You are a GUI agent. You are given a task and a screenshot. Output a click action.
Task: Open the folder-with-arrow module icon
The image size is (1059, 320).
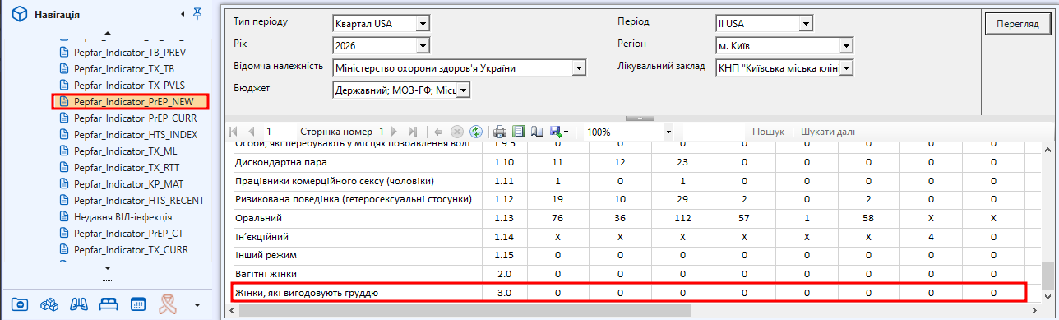pyautogui.click(x=19, y=304)
